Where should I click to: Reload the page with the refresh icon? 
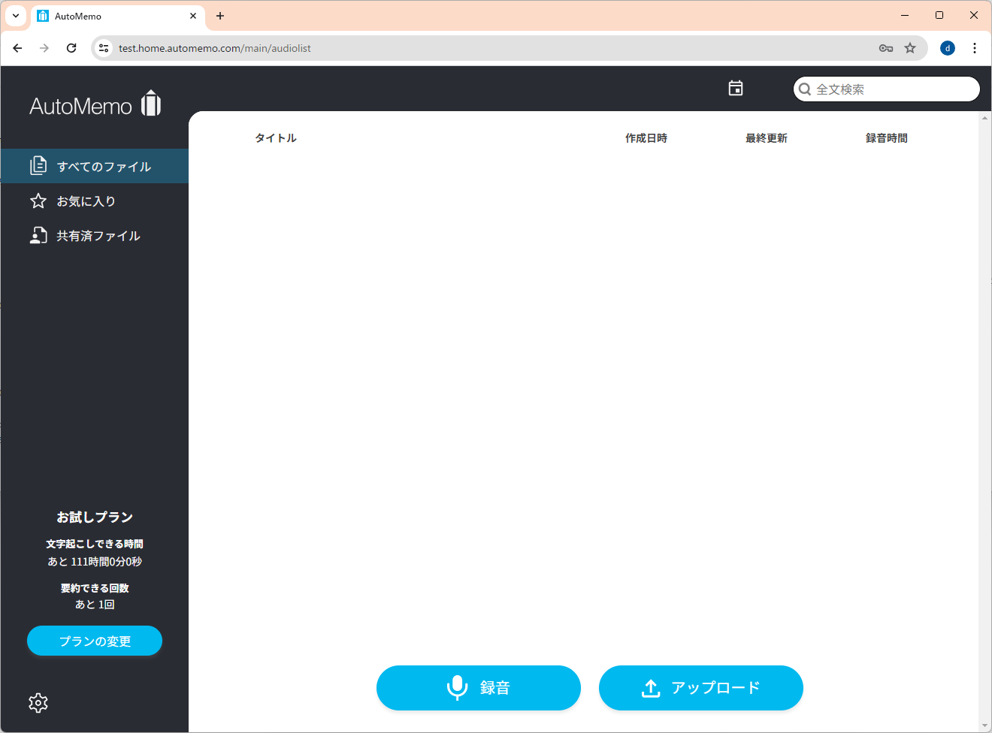pyautogui.click(x=71, y=48)
